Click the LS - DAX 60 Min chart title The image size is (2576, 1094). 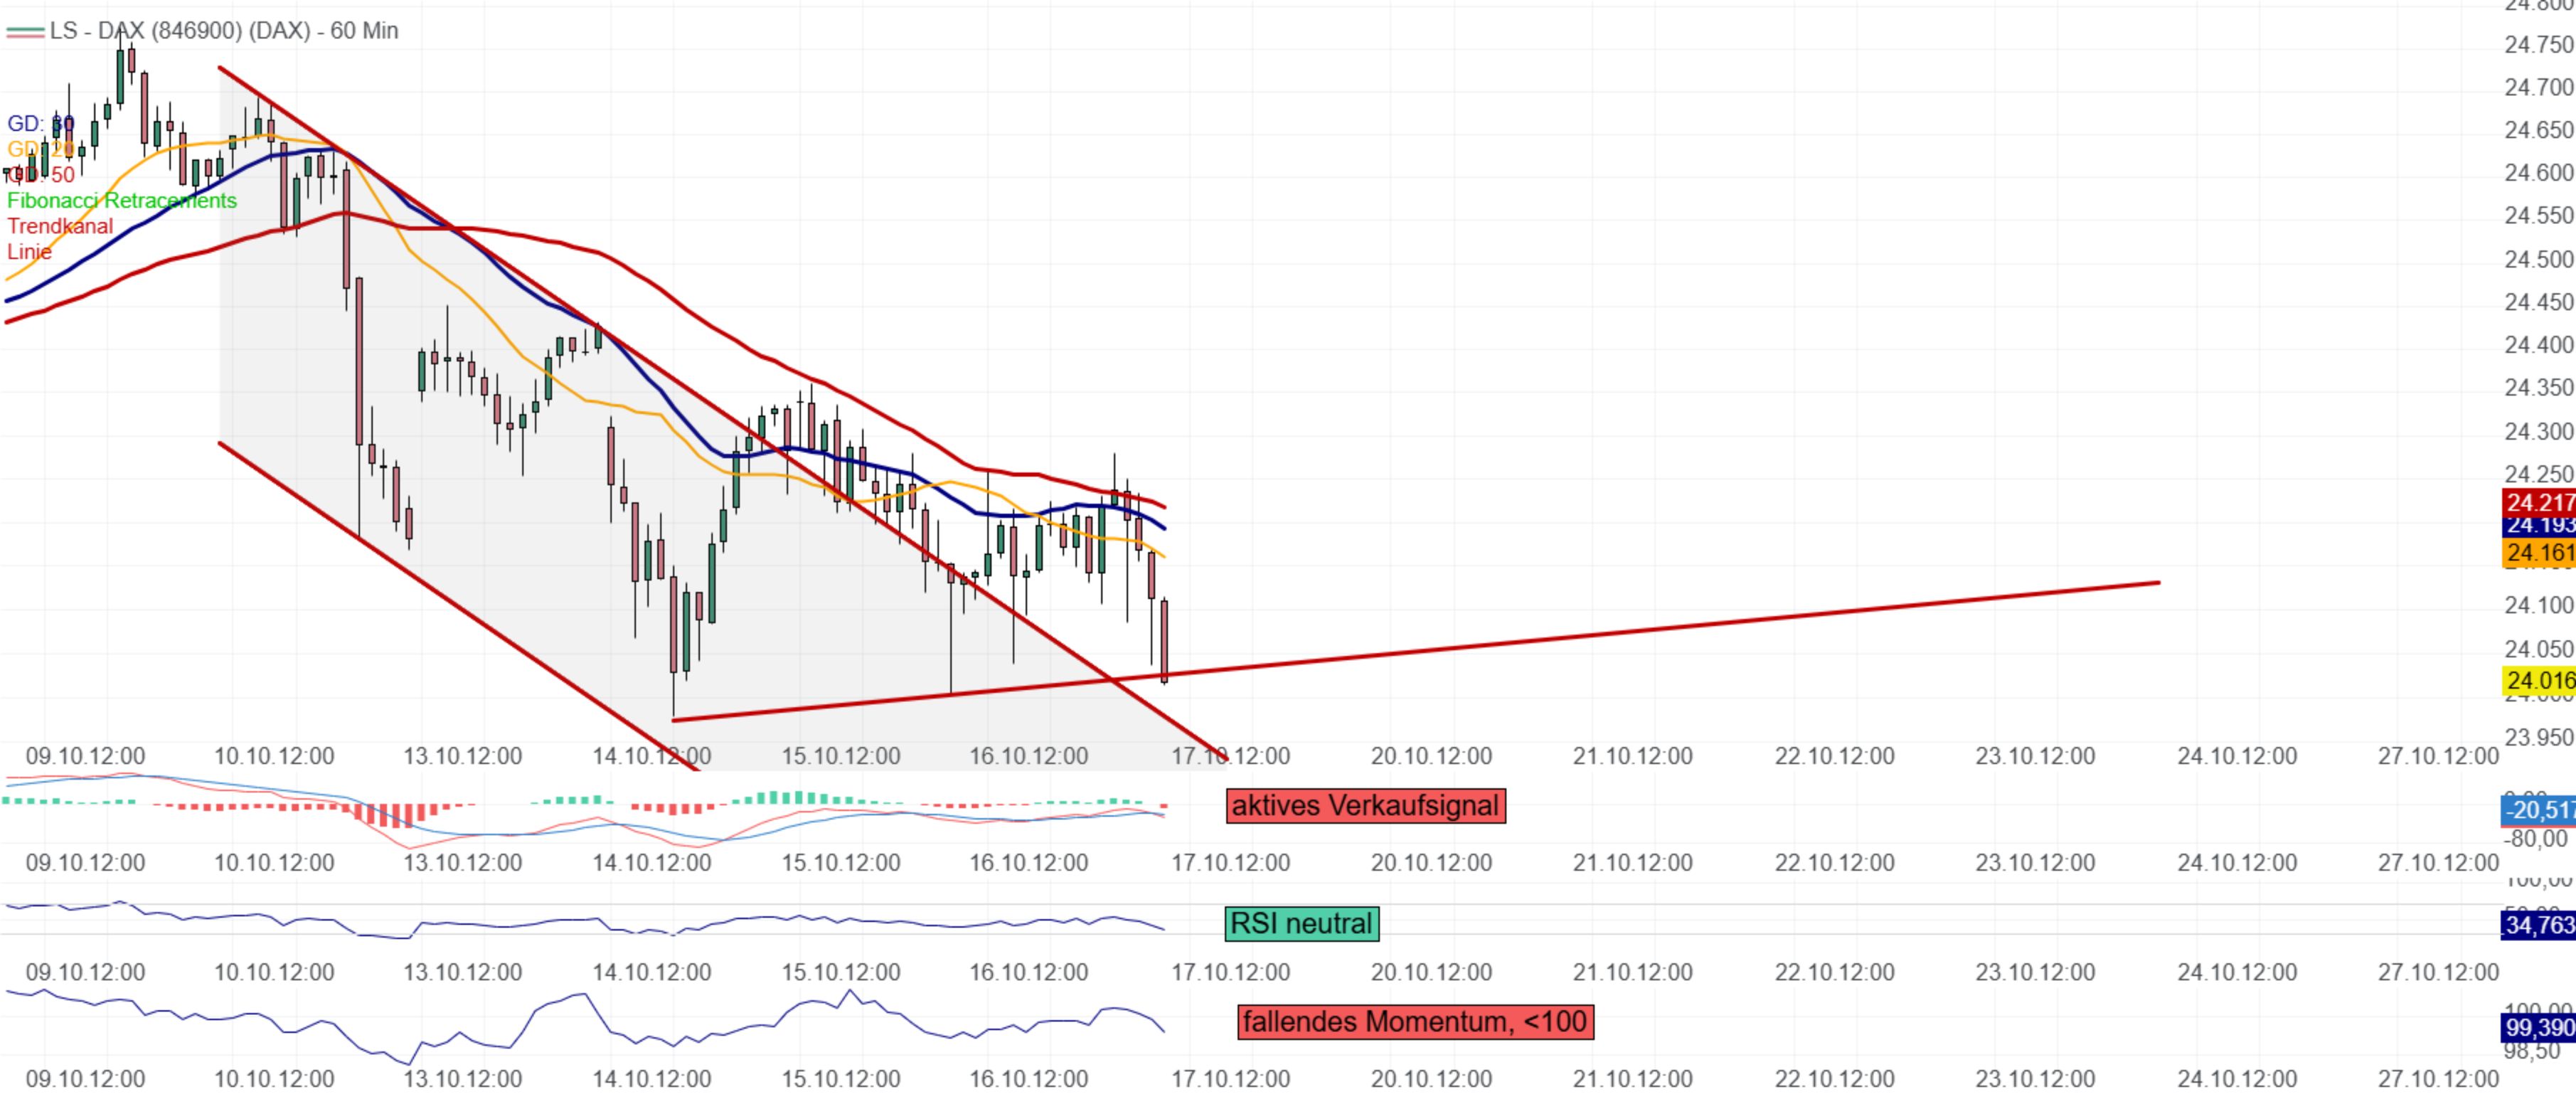point(224,31)
